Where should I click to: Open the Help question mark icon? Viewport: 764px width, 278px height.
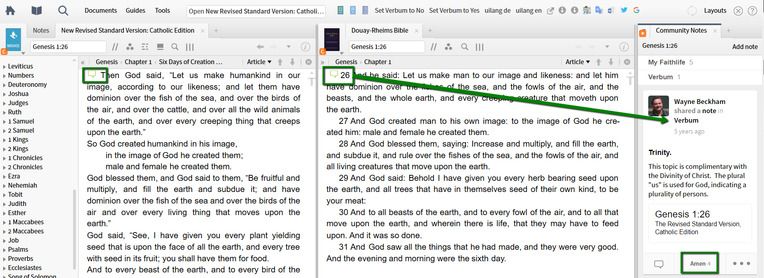752,11
